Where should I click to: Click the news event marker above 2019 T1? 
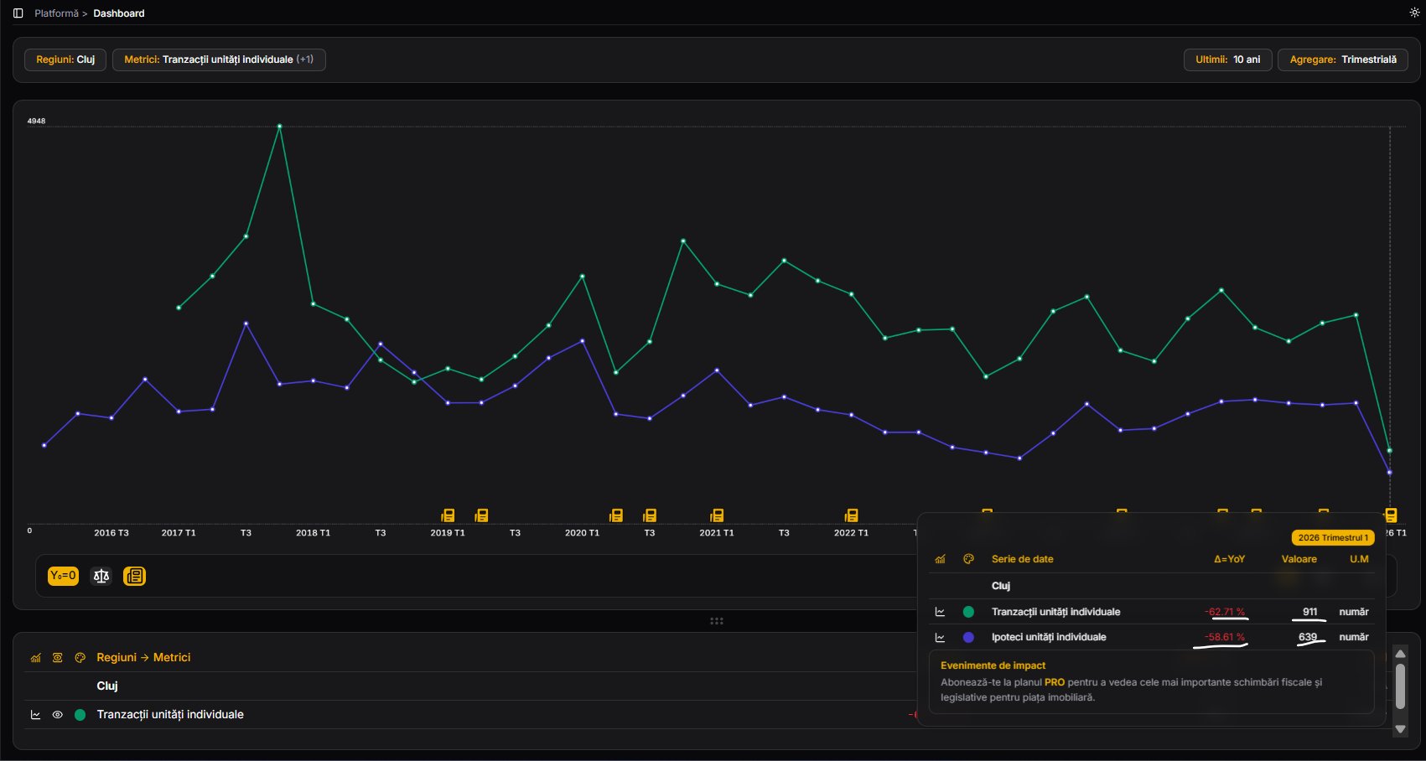(448, 515)
